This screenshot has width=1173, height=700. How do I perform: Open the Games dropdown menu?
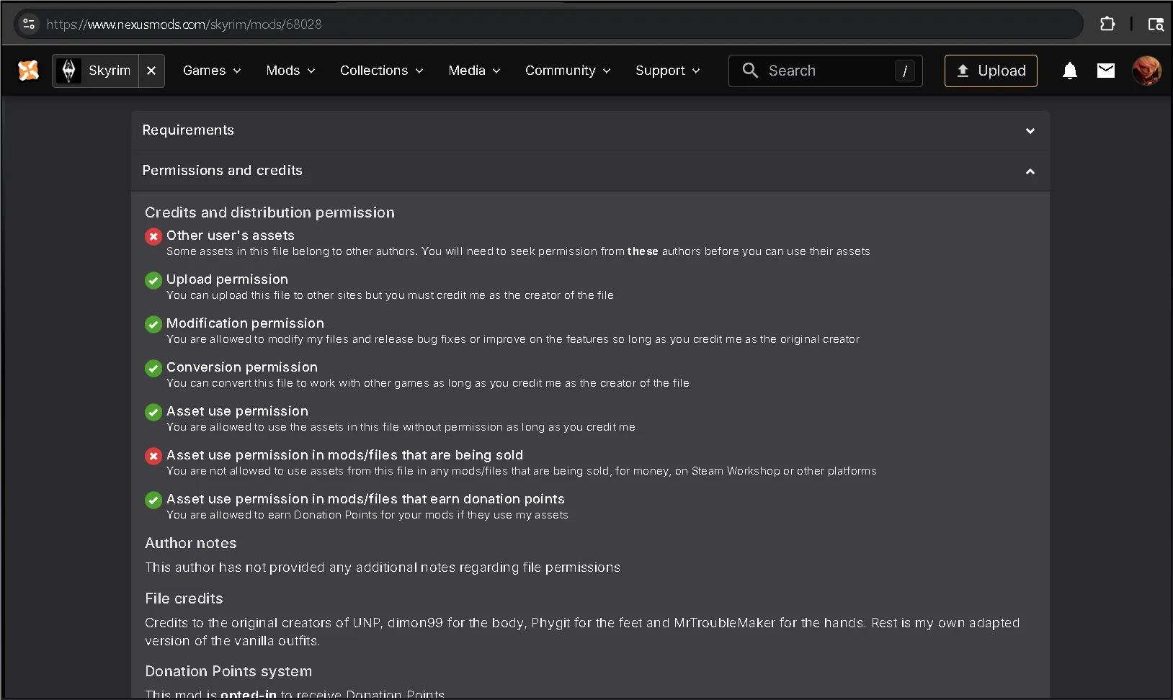[x=211, y=71]
